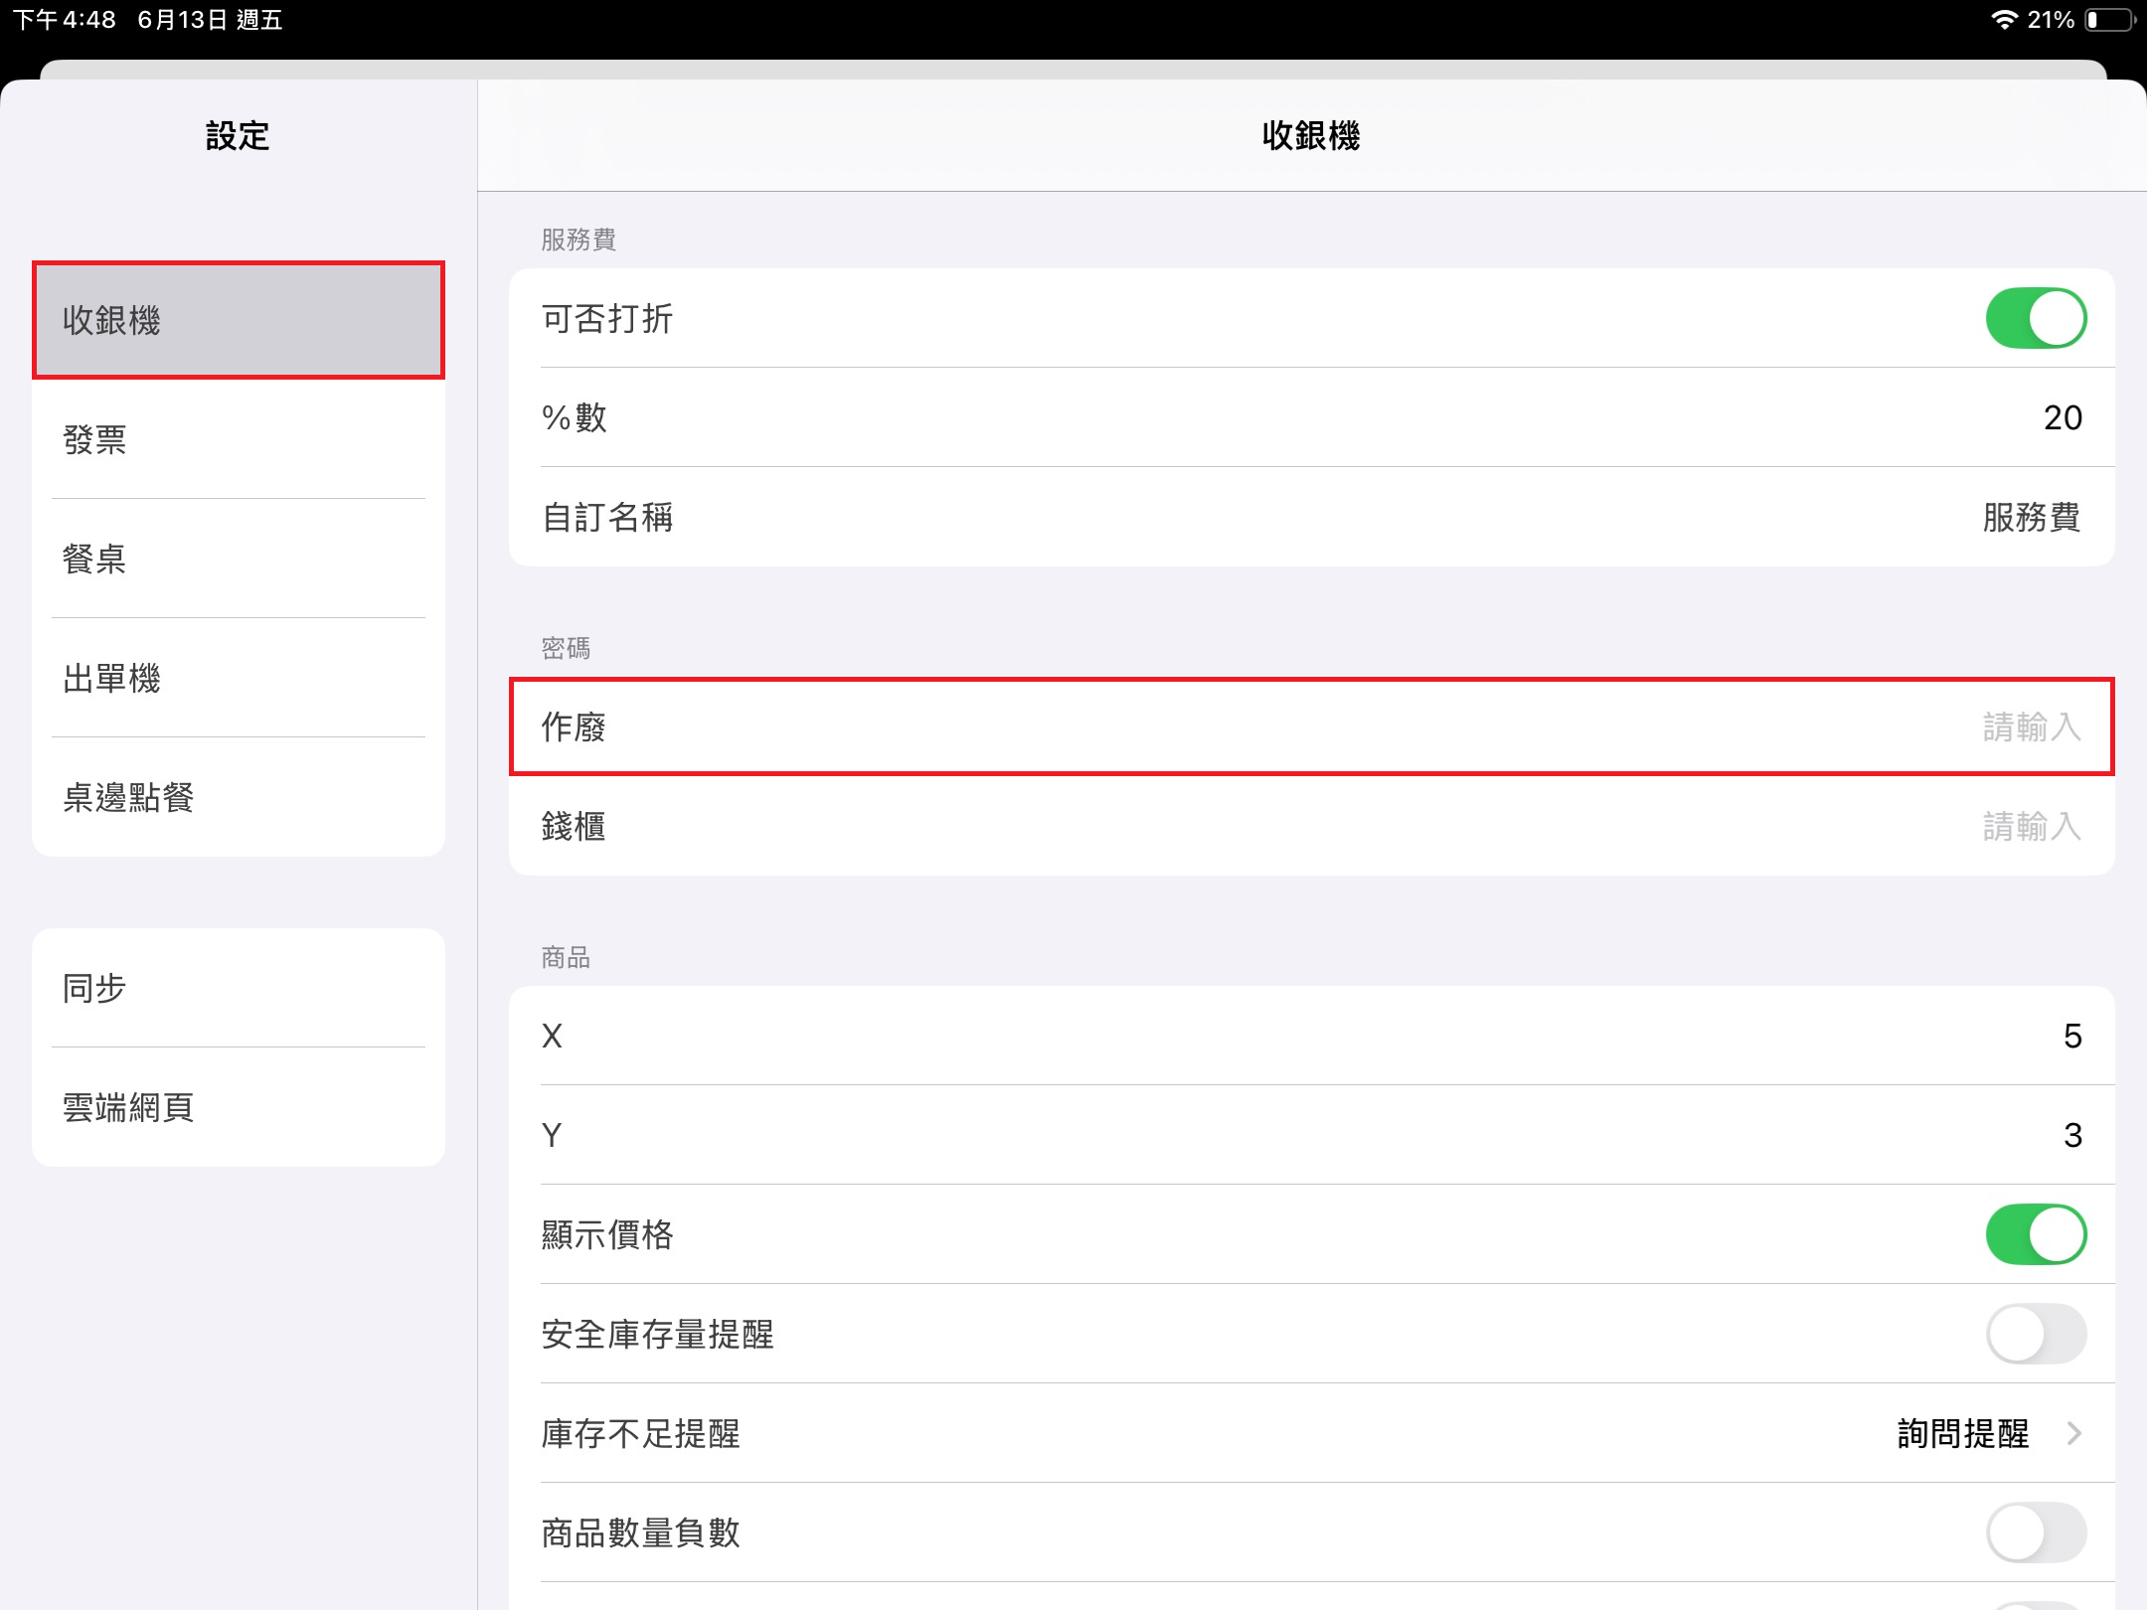Open 詢問提醒 low stock selection

[x=1962, y=1433]
